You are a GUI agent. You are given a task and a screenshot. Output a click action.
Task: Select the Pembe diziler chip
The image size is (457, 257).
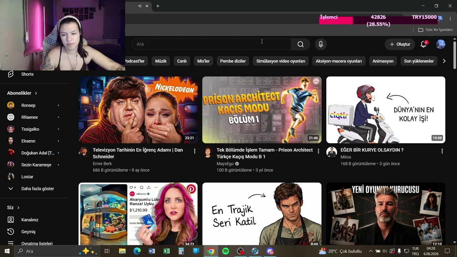click(233, 61)
